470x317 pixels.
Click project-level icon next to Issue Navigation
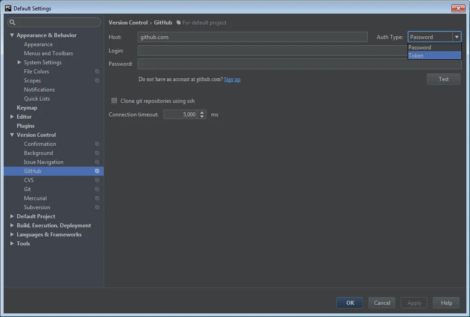tap(97, 162)
